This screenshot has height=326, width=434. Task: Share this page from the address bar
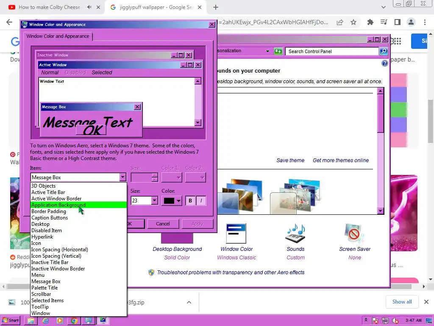pyautogui.click(x=340, y=22)
